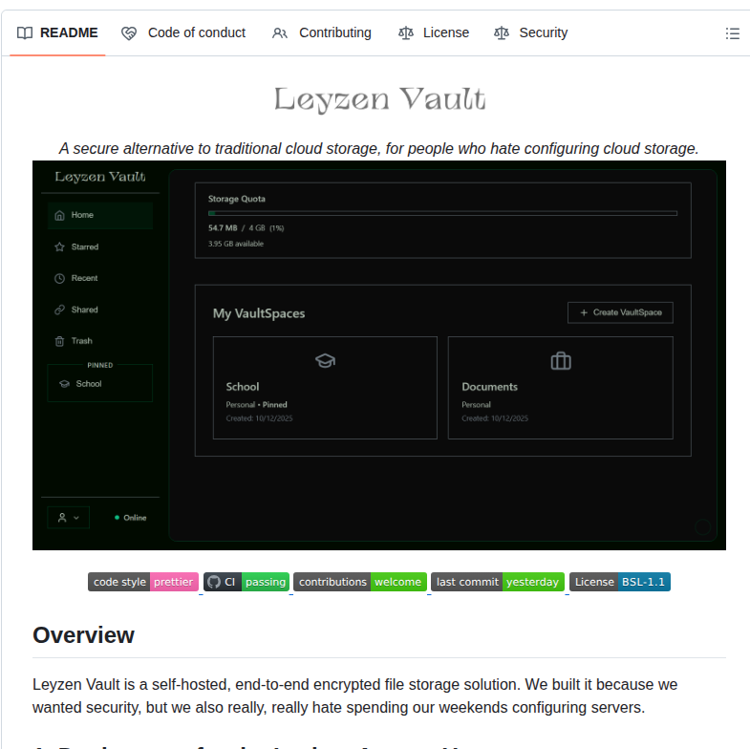Click the Storage Quota progress bar
This screenshot has height=749, width=750.
(x=442, y=213)
